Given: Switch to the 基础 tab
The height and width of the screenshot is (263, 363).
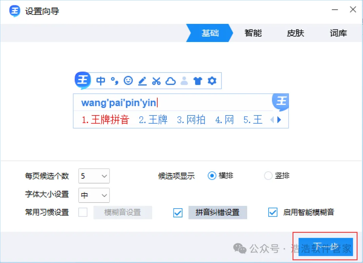Looking at the screenshot, I should (210, 33).
